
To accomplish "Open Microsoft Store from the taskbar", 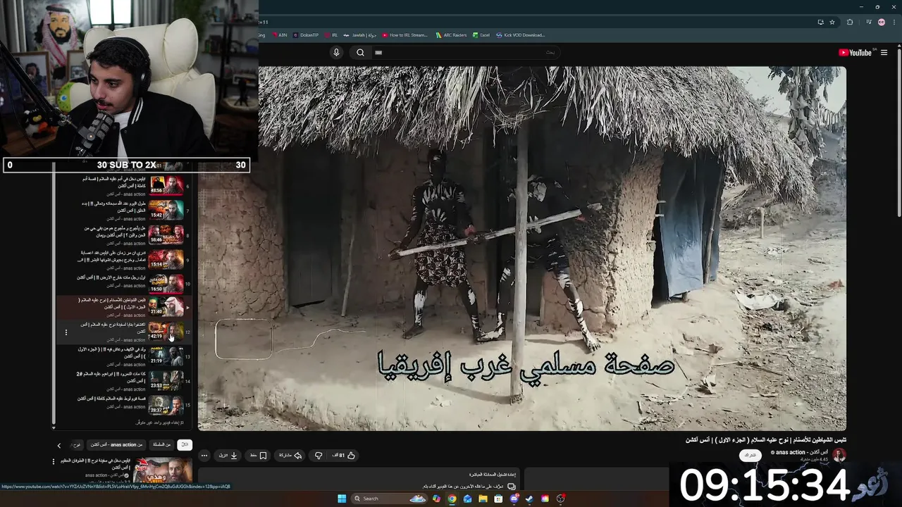I will point(498,499).
